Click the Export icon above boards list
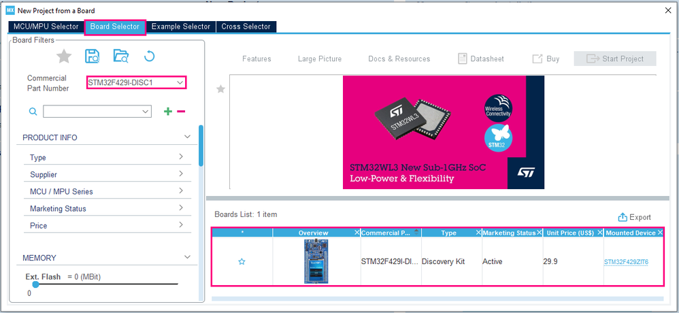Viewport: 679px width, 313px height. click(623, 217)
